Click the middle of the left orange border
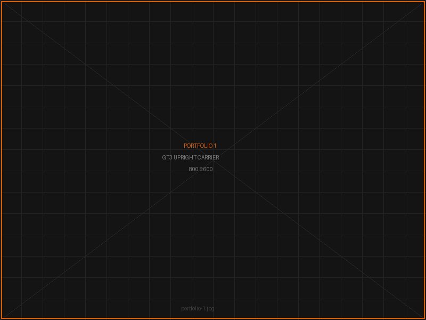This screenshot has height=320, width=426. pyautogui.click(x=1, y=160)
